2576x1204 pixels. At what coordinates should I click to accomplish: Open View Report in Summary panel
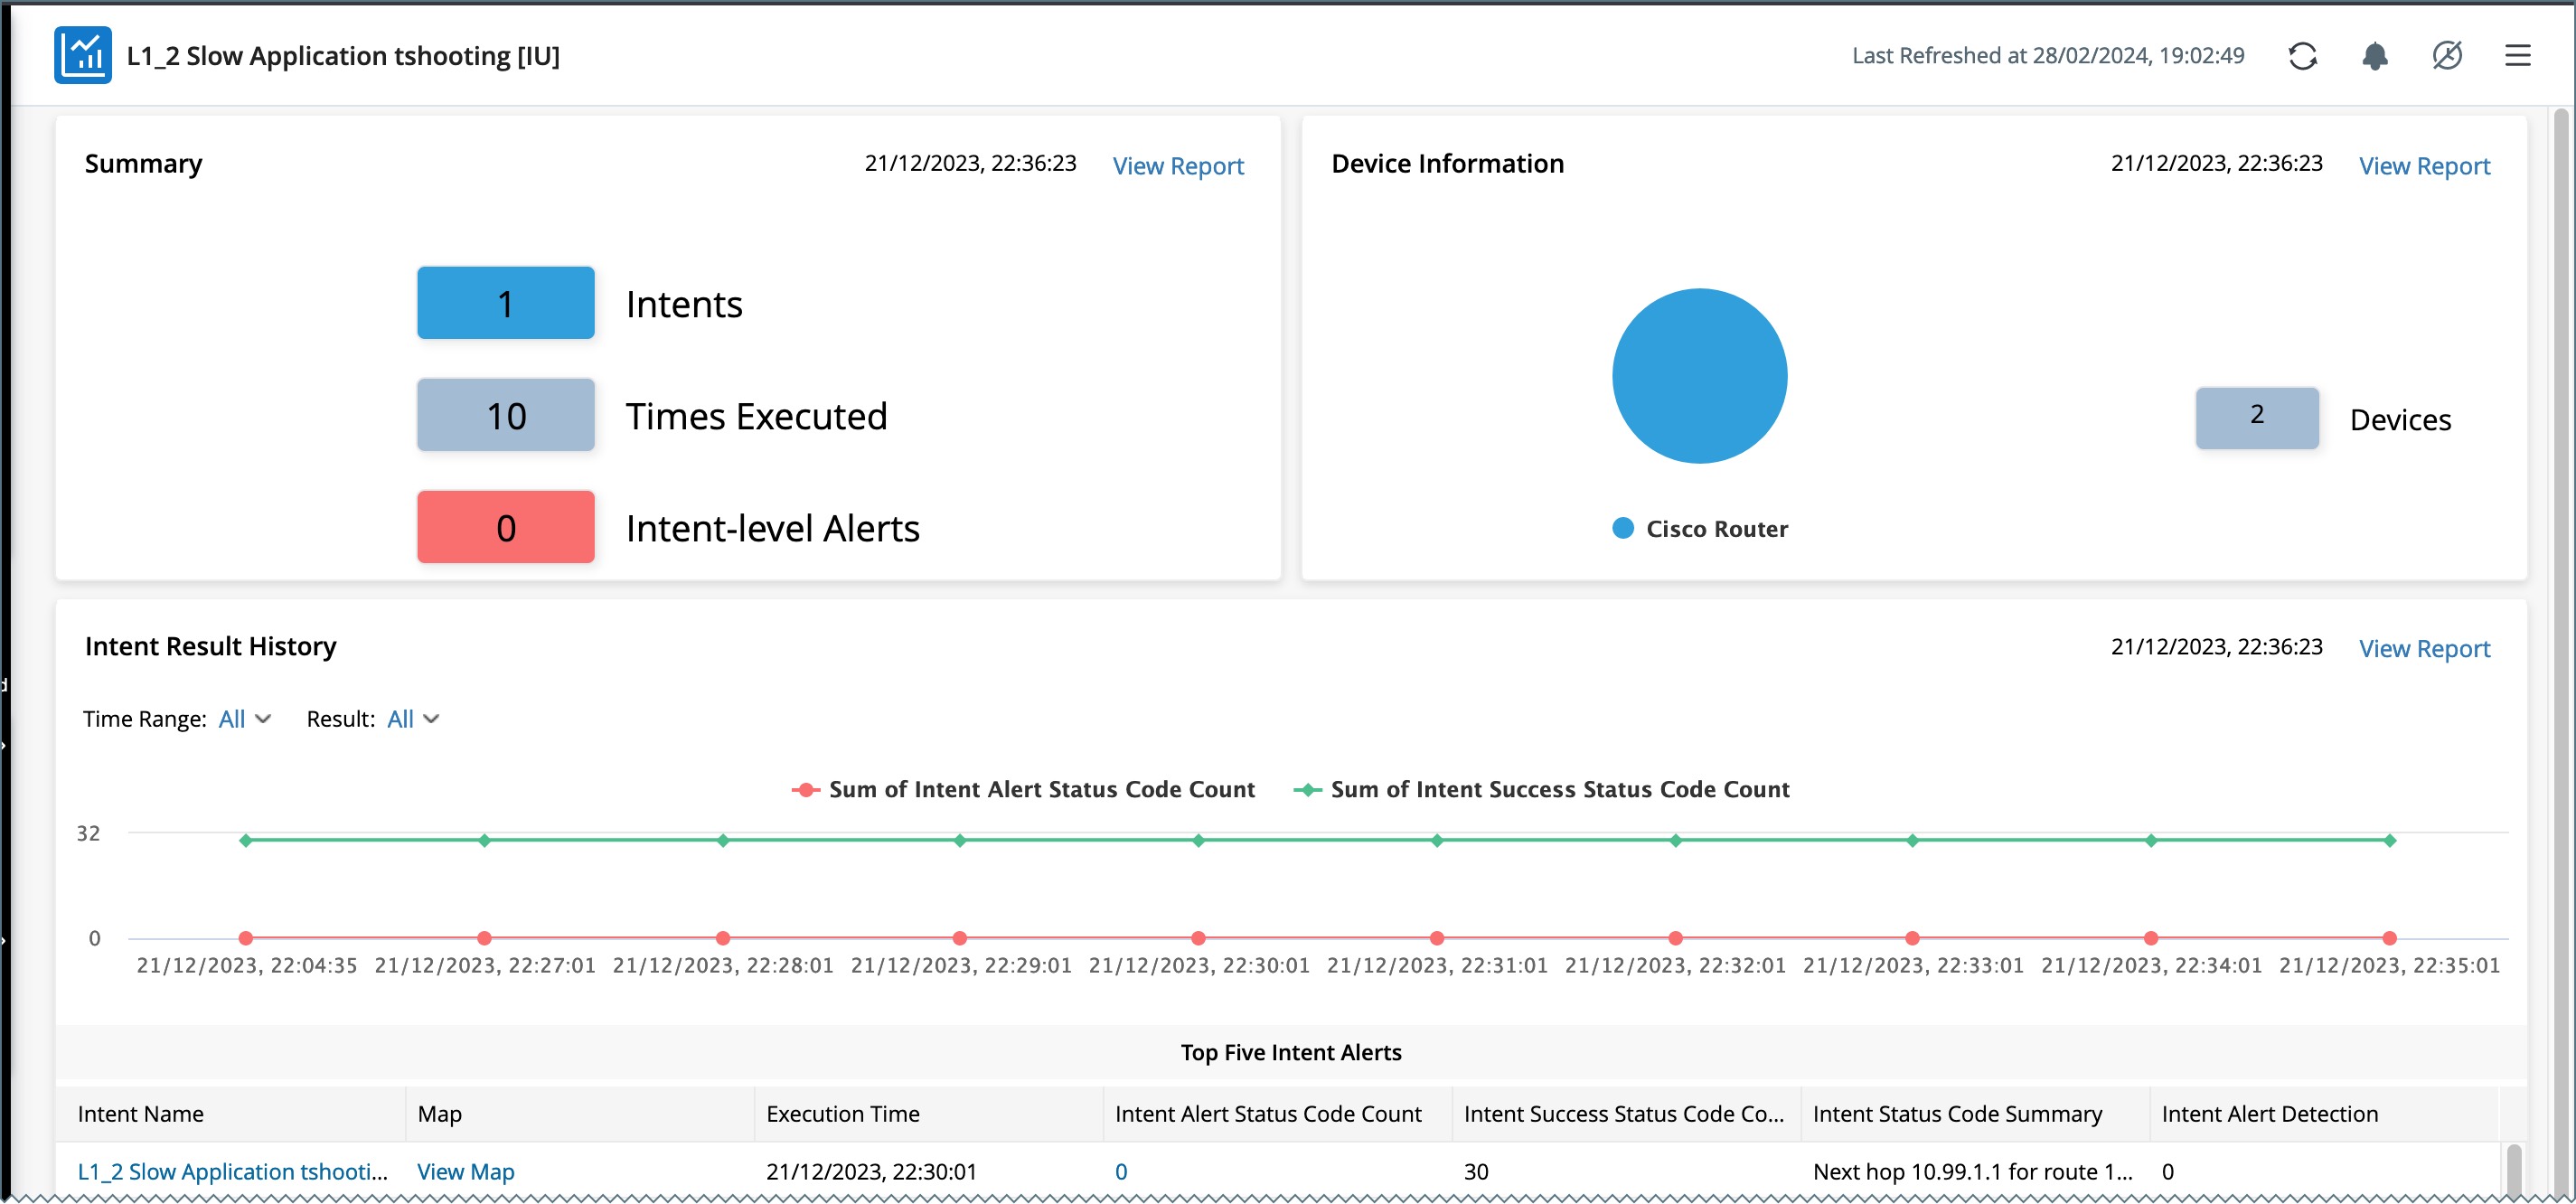coord(1177,166)
